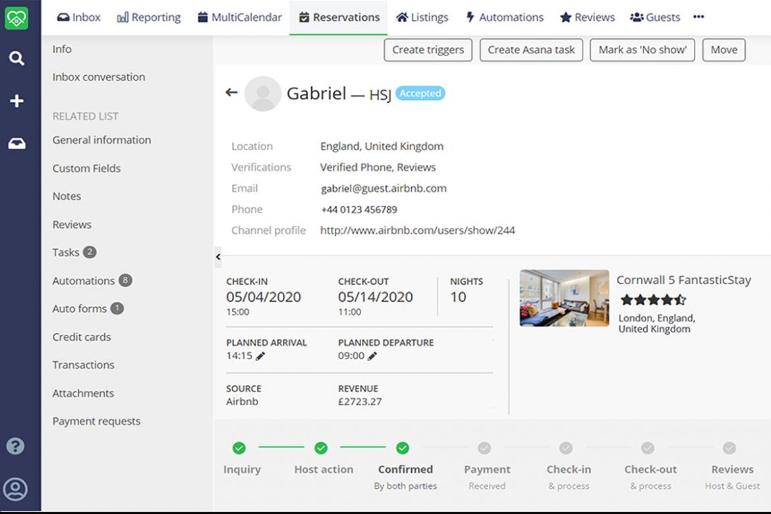Open the MultiCalendar section
The height and width of the screenshot is (514, 771).
tap(239, 17)
